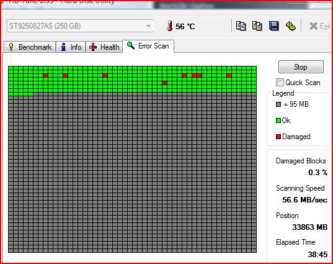Open options via the yellow wrench icon
The height and width of the screenshot is (264, 333).
[291, 26]
